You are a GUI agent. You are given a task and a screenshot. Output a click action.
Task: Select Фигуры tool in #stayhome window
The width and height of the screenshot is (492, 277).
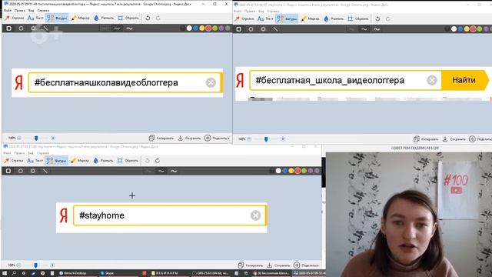(56, 161)
